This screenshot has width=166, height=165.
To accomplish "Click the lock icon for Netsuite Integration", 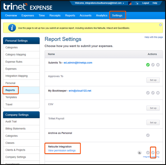I will pos(139,153).
